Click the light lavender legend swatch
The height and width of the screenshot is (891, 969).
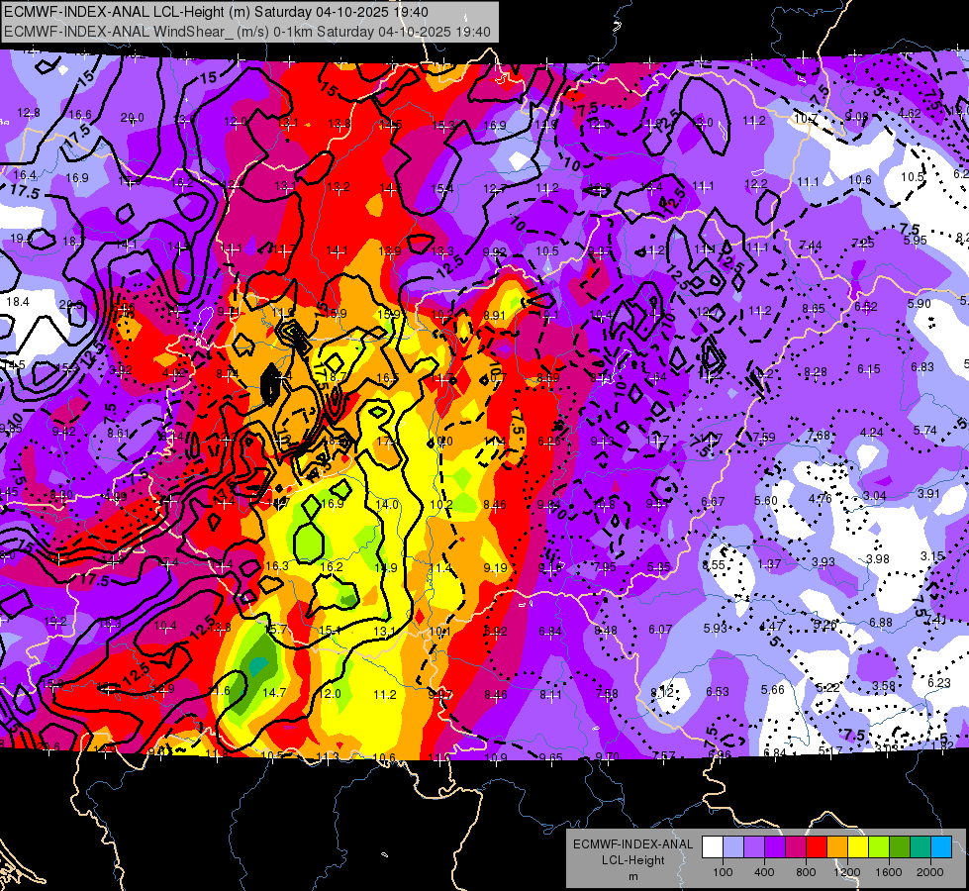point(733,847)
